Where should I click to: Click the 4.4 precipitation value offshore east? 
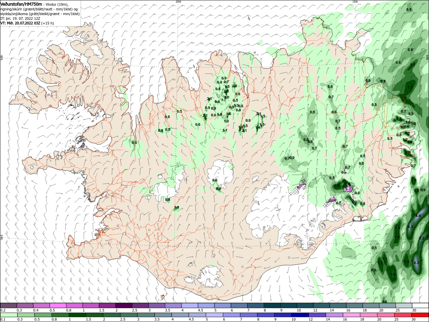[418, 216]
